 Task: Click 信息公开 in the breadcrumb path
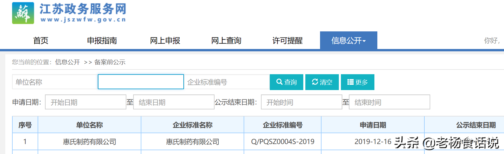point(67,62)
